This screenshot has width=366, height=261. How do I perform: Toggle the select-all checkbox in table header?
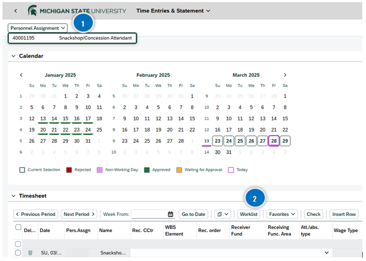pos(18,227)
